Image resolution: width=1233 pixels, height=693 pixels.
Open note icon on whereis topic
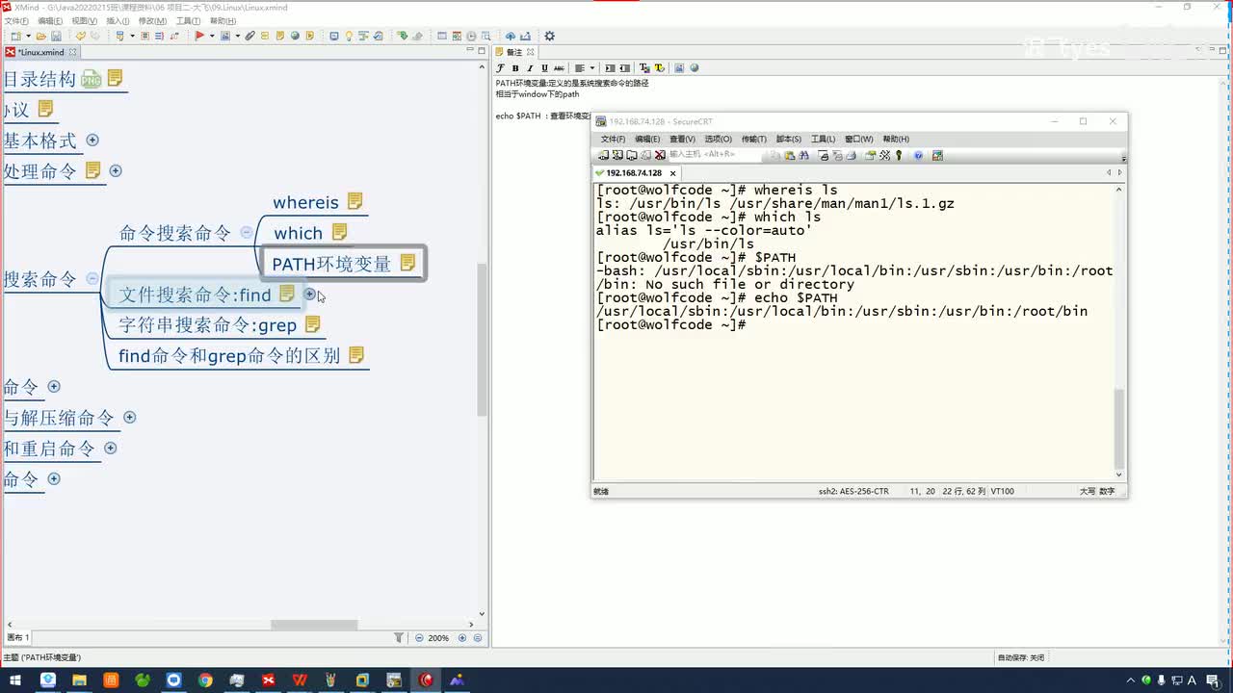tap(354, 201)
